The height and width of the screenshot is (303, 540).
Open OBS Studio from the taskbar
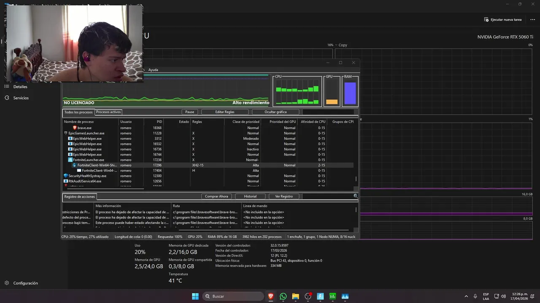click(308, 296)
